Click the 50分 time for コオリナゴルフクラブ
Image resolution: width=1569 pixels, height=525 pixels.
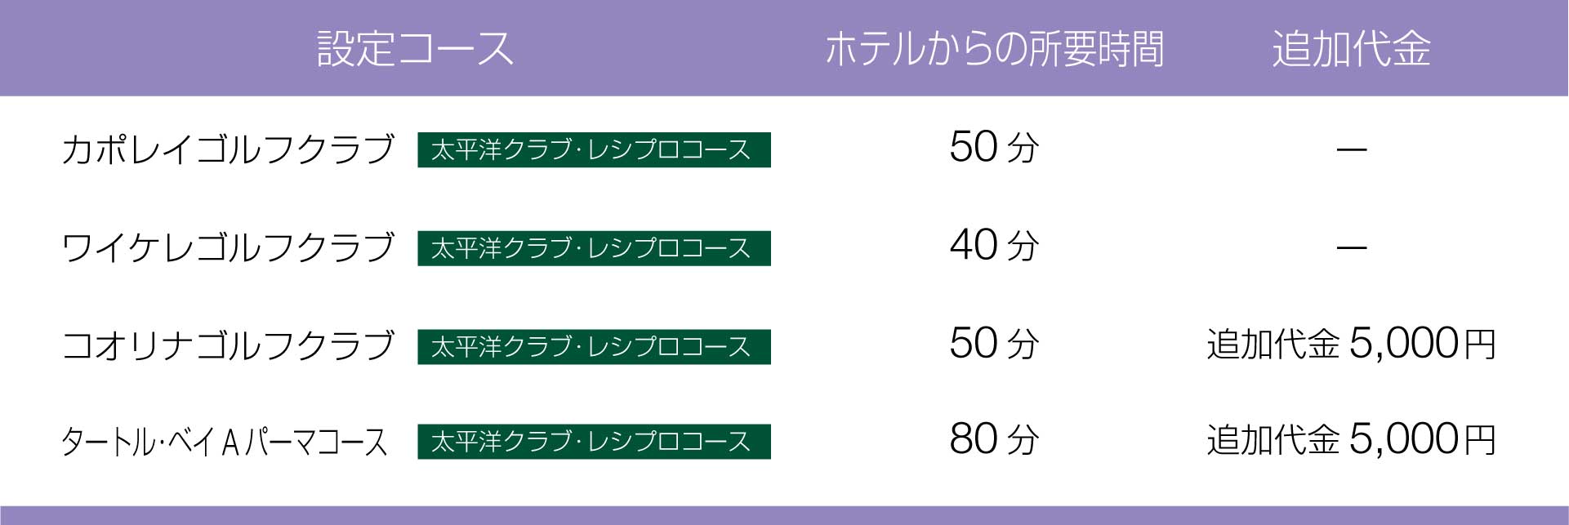pos(993,344)
